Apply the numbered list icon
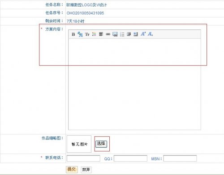 [x=122, y=34]
